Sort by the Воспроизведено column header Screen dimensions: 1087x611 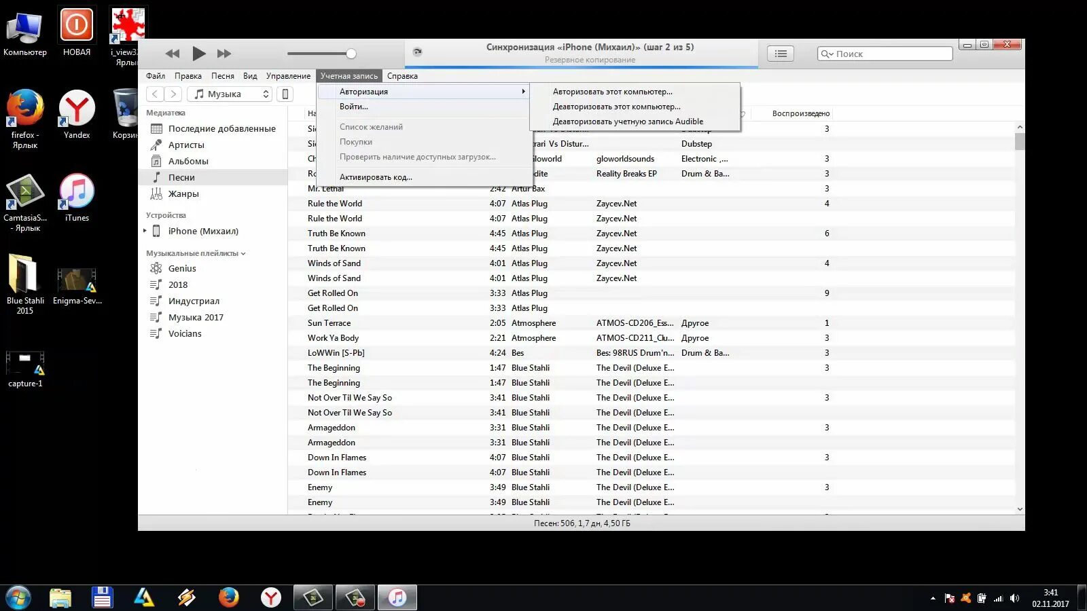point(800,113)
